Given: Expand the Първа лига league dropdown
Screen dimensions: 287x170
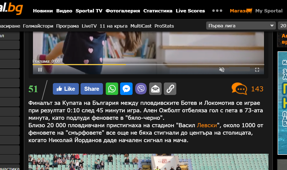Looking at the screenshot, I should (241, 26).
